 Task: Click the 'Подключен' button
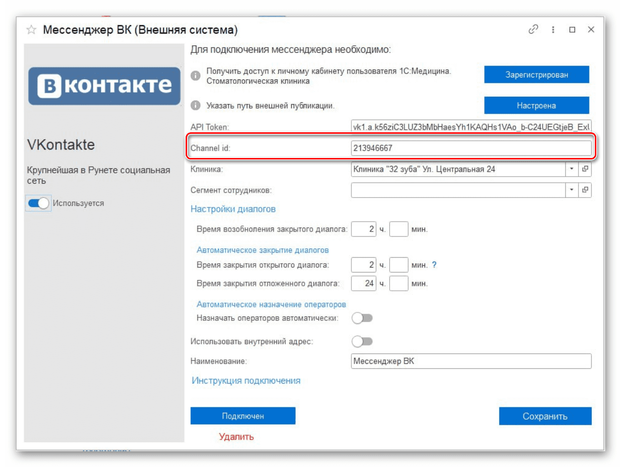point(243,416)
